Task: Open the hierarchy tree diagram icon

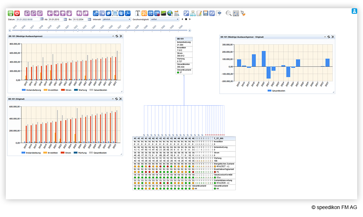Action: (193, 13)
